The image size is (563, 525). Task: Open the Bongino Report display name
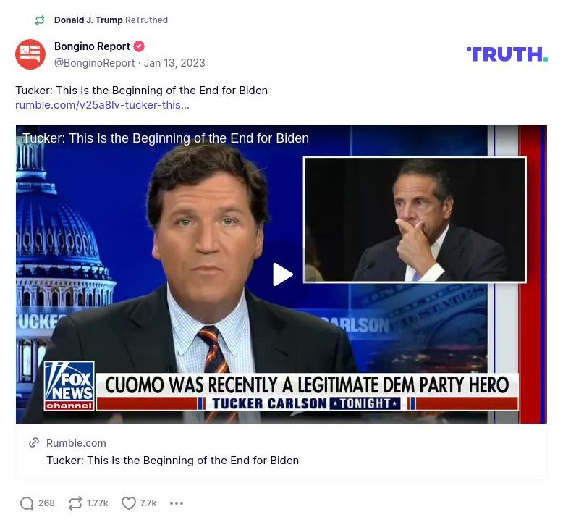(x=92, y=46)
